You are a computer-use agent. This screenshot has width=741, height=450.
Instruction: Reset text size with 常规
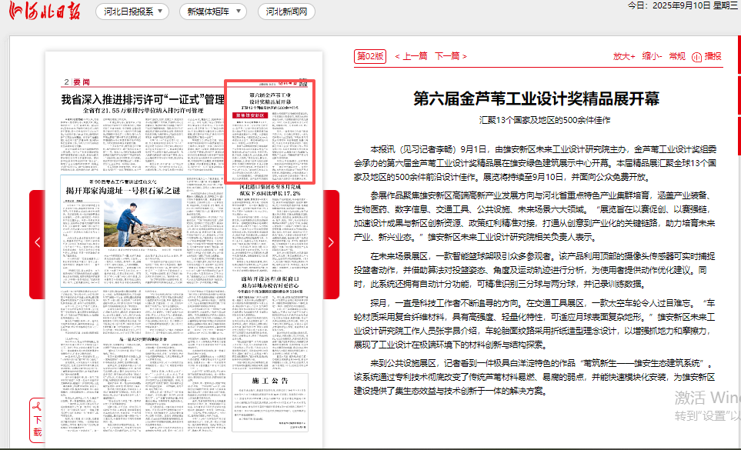coord(677,56)
